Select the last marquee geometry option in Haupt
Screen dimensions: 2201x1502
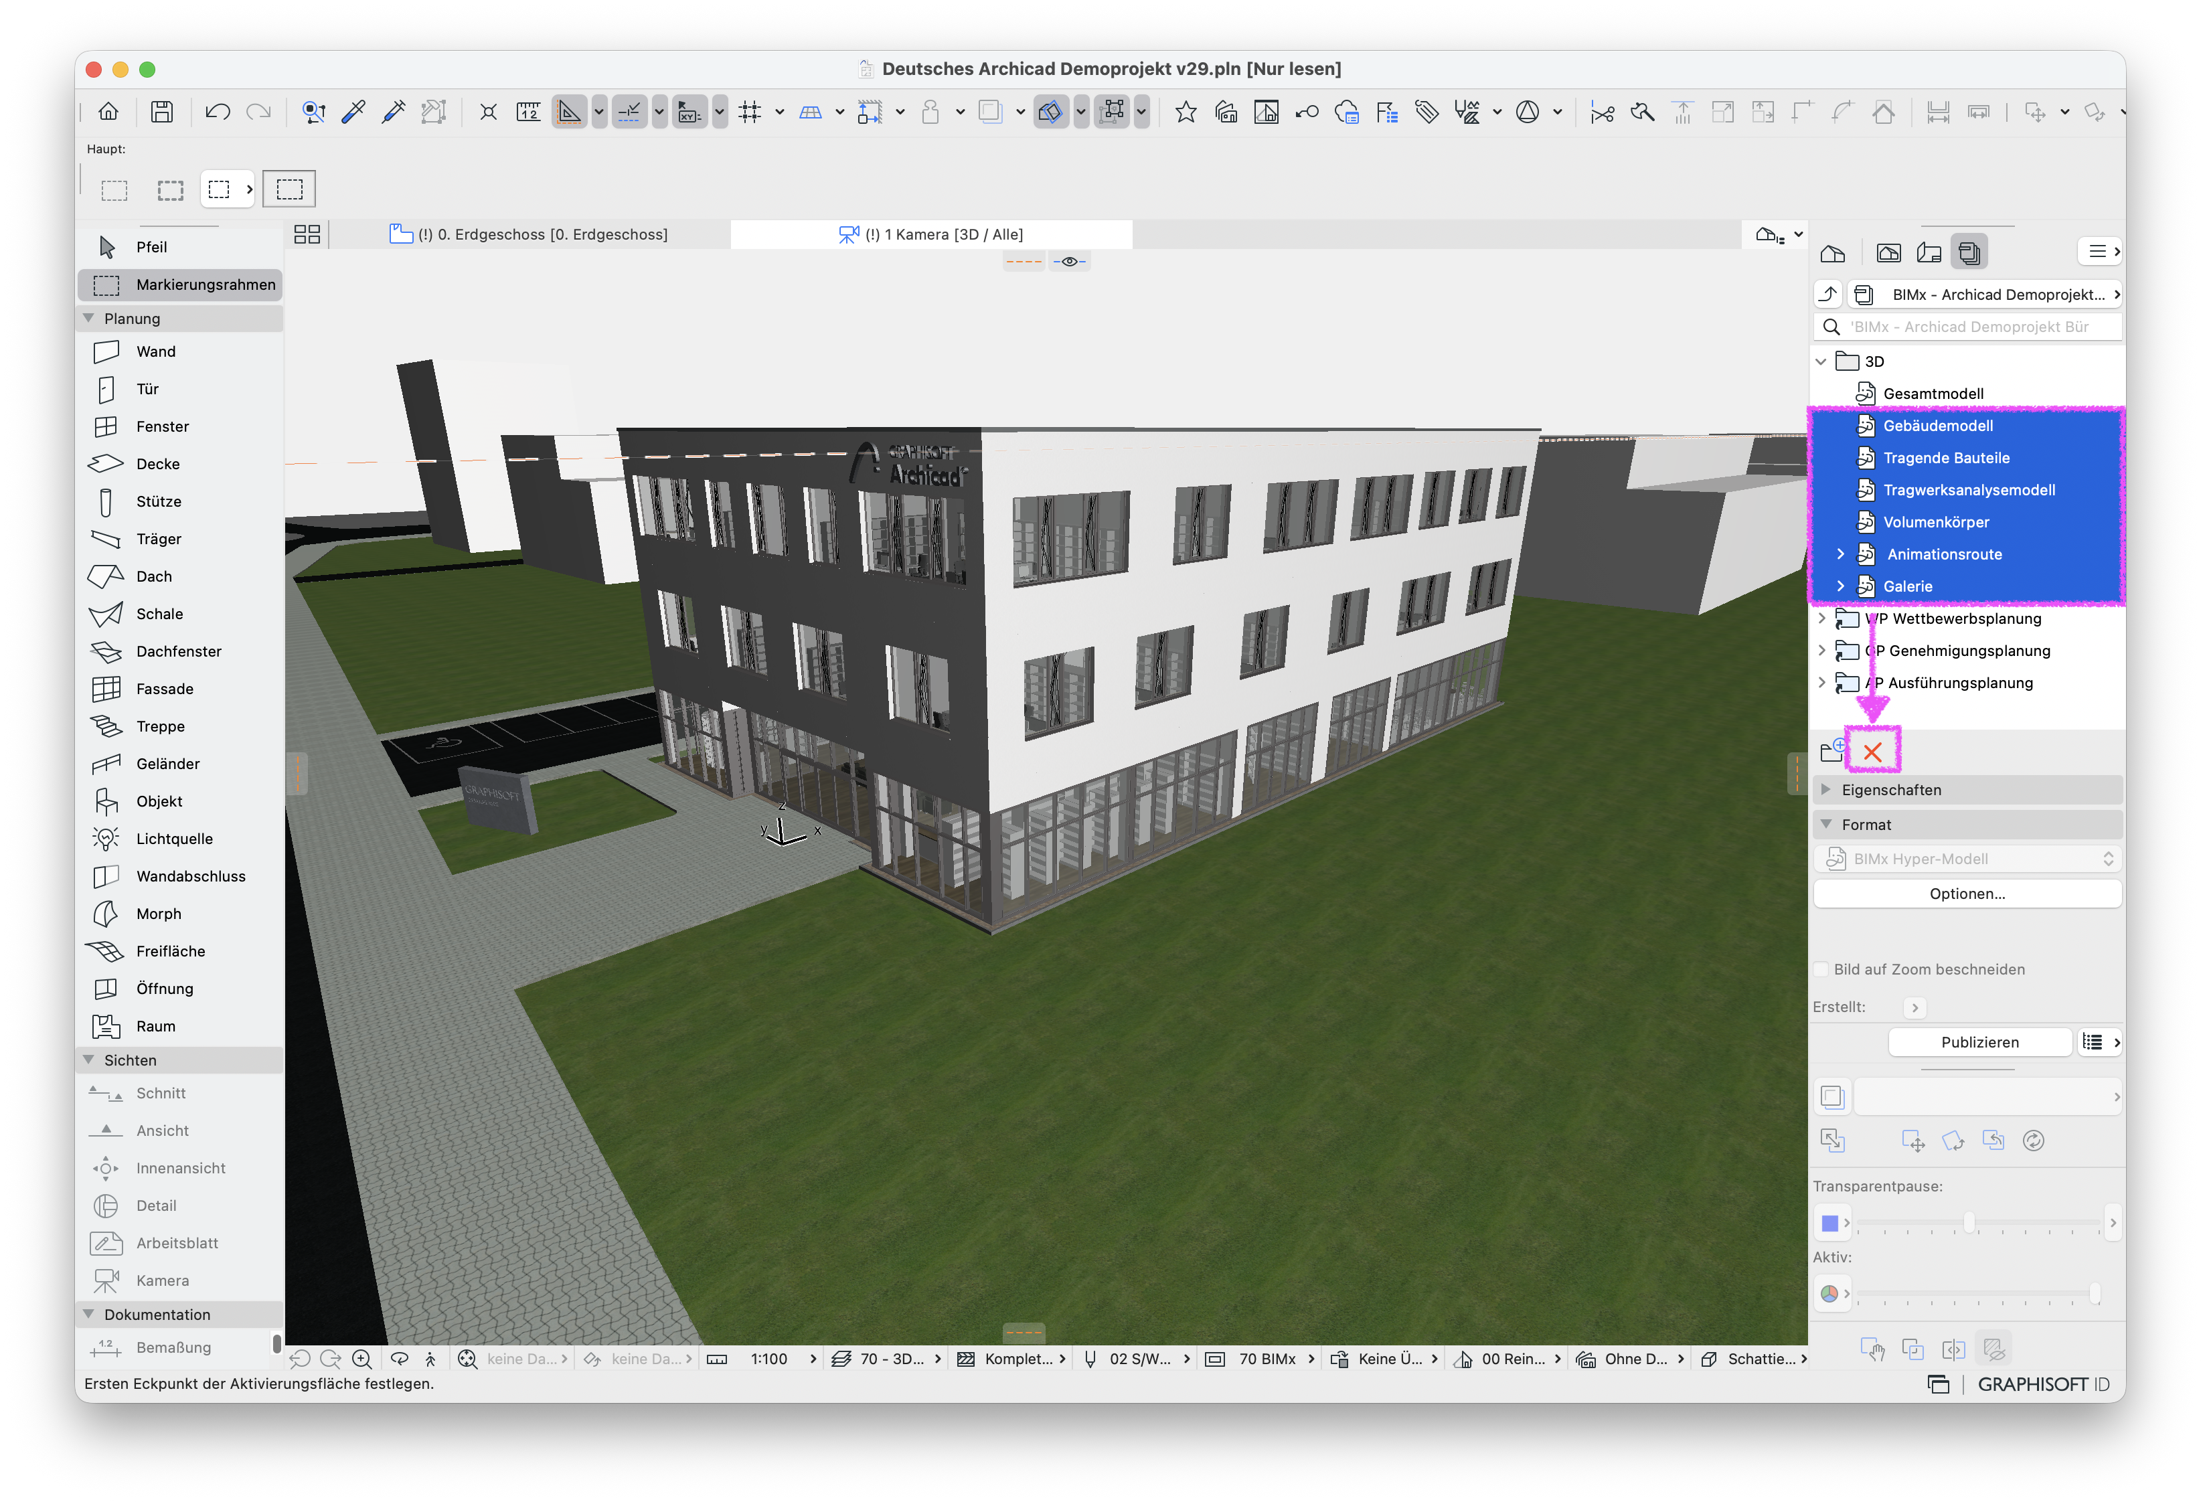[289, 189]
